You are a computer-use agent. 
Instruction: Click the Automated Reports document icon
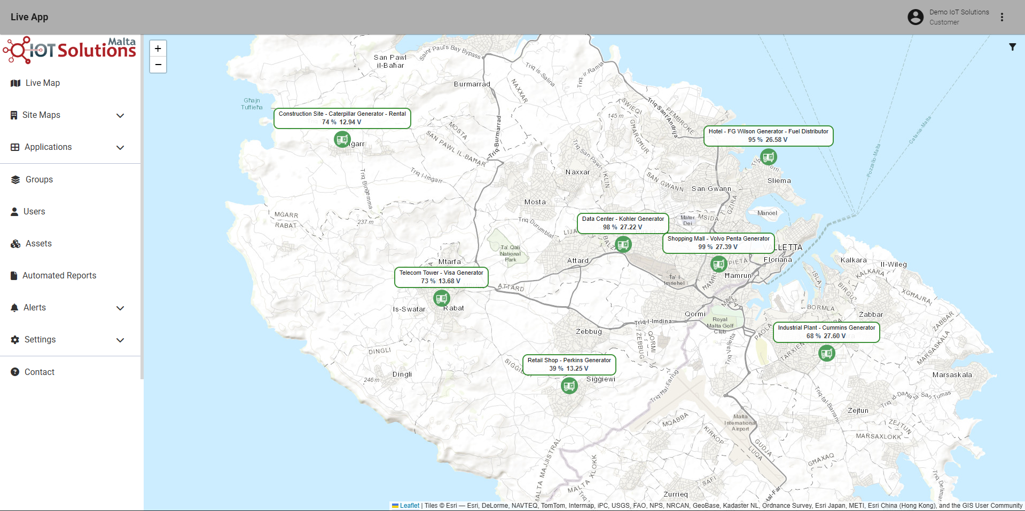14,276
